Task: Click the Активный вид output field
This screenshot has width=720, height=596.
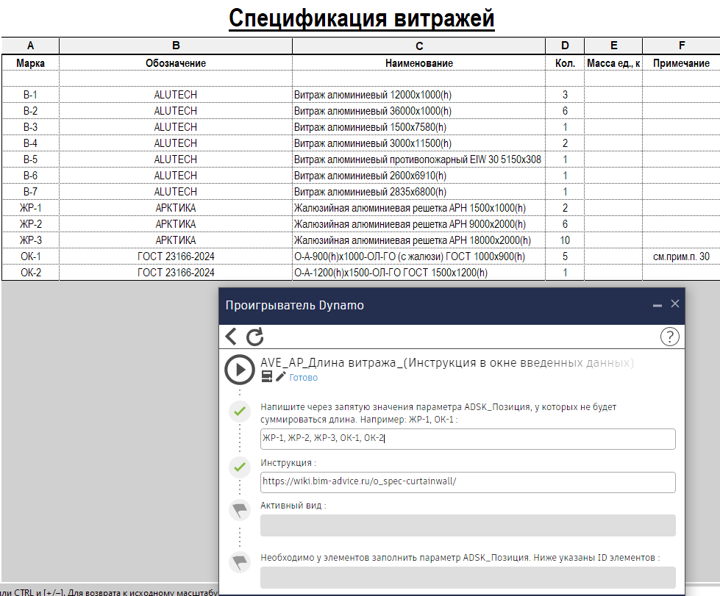Action: click(467, 525)
